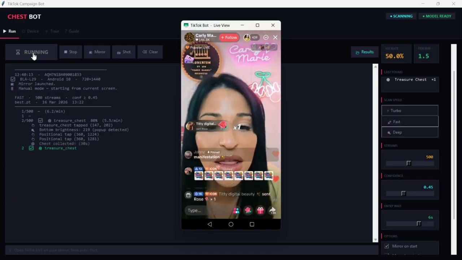Screen dimensions: 462x260
Task: Adjust the Streams slider handle
Action: pos(409,163)
